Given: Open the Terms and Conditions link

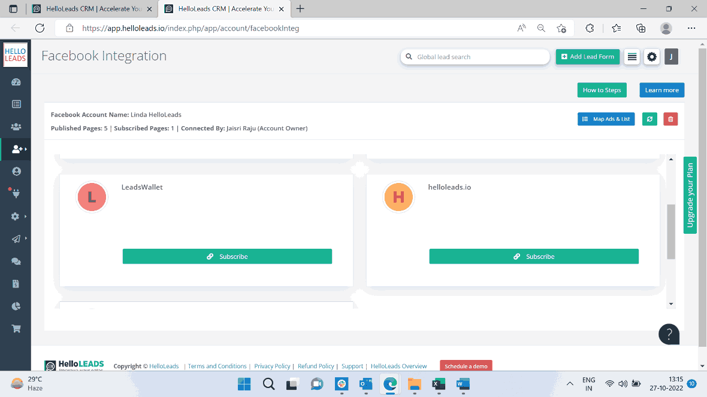Looking at the screenshot, I should click(217, 366).
